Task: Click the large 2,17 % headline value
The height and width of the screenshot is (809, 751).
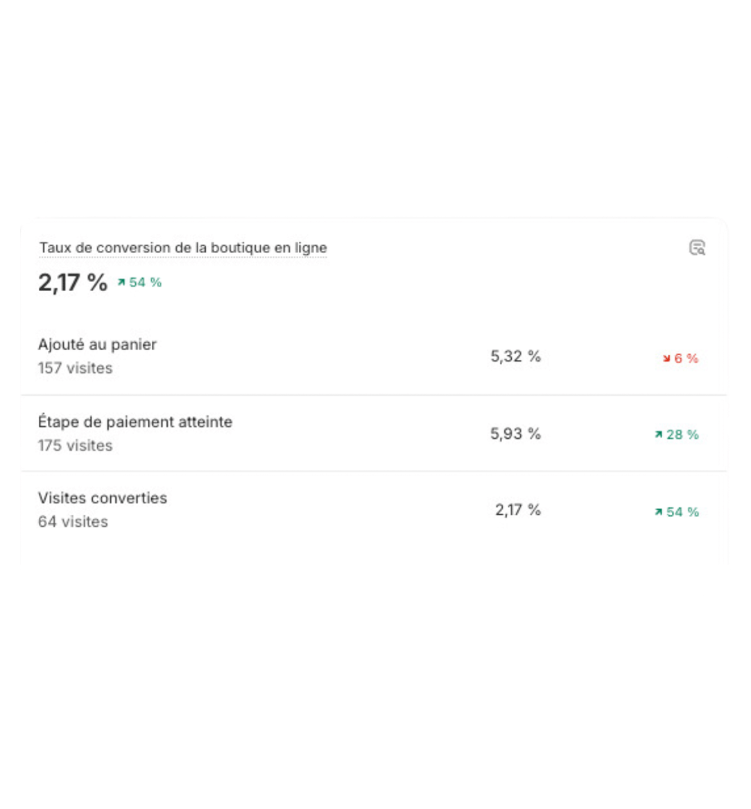Action: [x=73, y=282]
